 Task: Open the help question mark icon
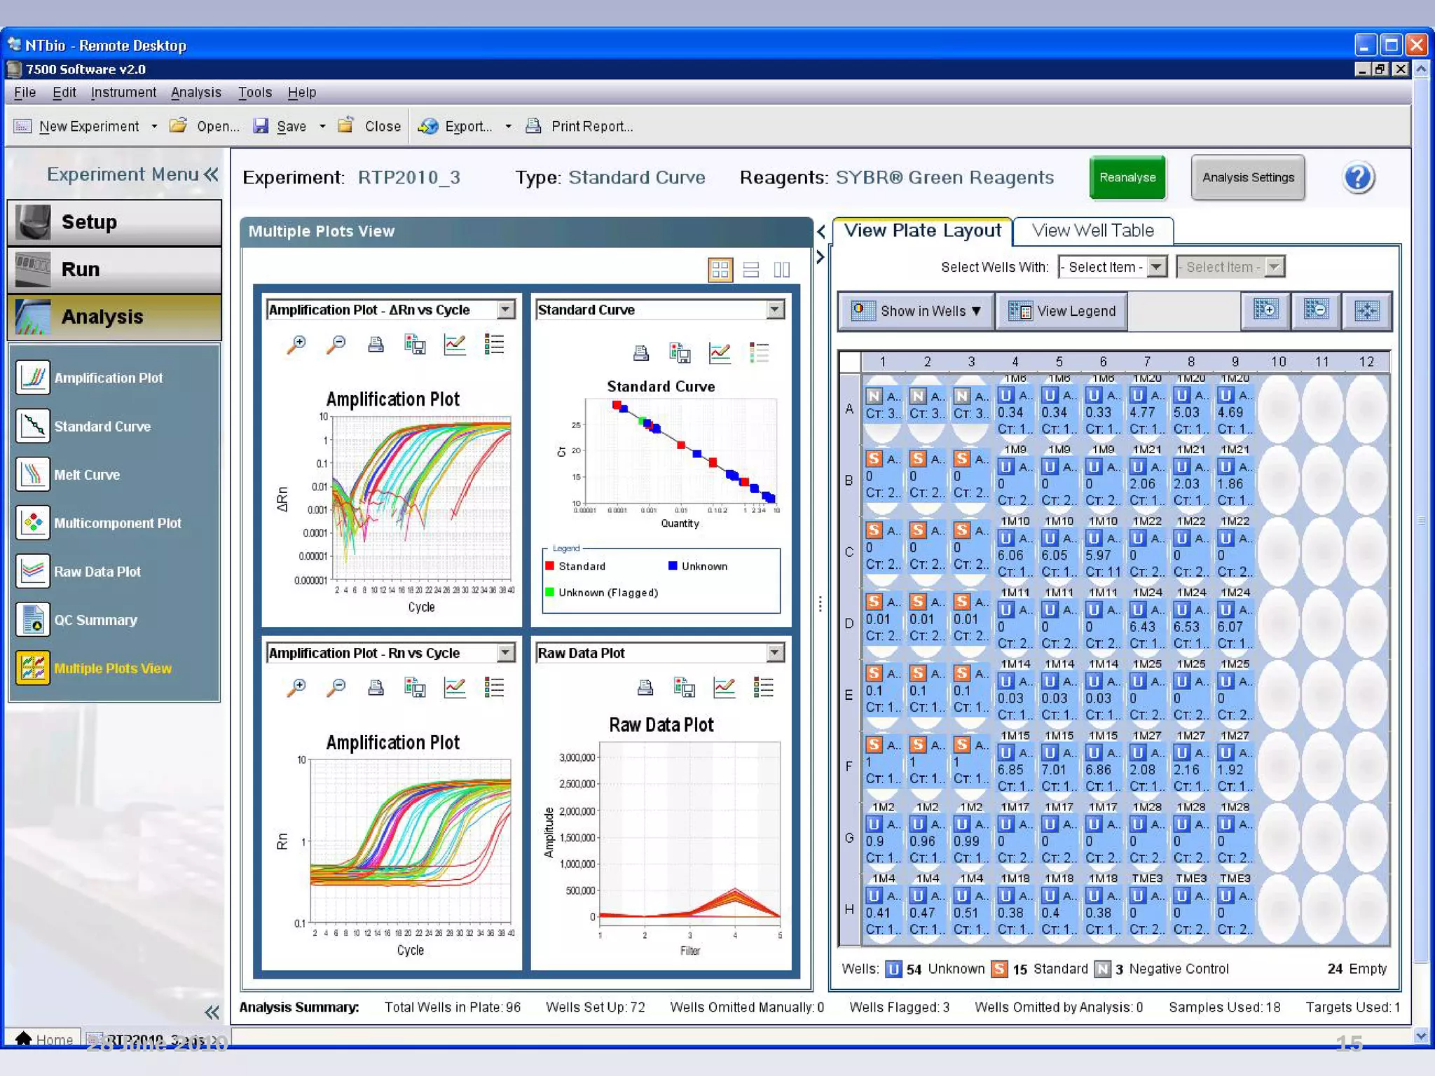pyautogui.click(x=1358, y=178)
